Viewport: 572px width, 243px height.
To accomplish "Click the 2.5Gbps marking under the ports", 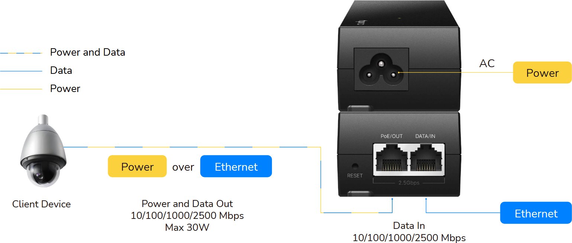I will click(x=409, y=183).
